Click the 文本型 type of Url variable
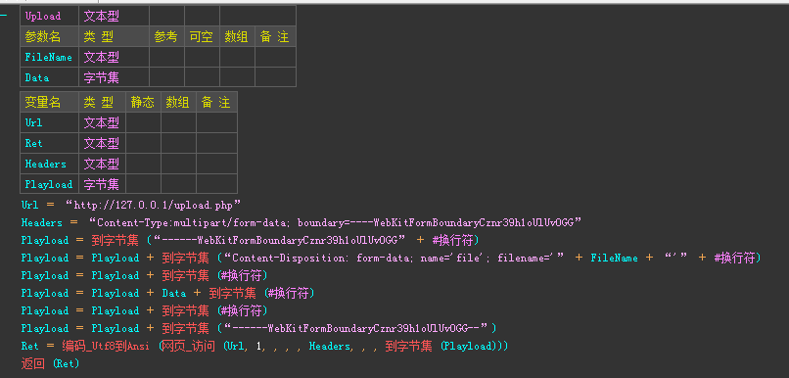 102,122
